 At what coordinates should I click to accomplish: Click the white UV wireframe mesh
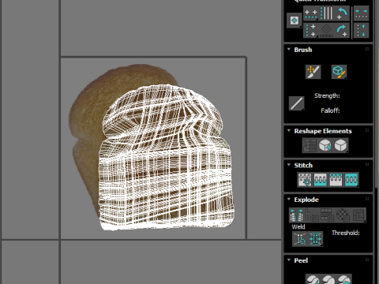pos(166,158)
